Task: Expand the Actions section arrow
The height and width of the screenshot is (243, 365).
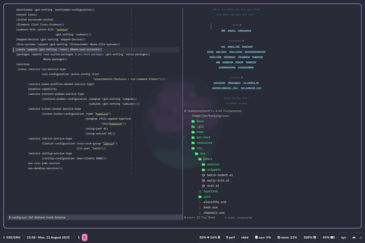Action: pyautogui.click(x=241, y=77)
